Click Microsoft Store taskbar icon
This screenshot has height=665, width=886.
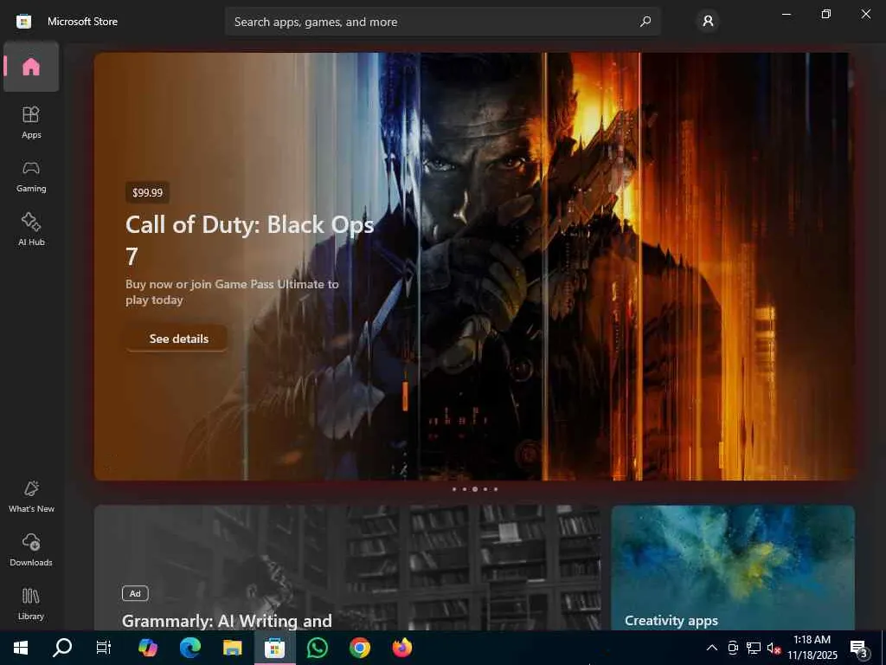click(x=274, y=648)
